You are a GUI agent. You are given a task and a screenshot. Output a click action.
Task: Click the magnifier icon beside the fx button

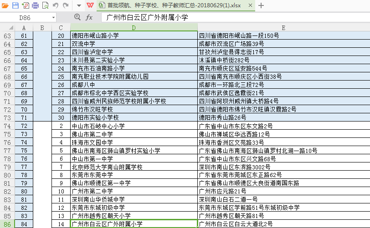[77, 17]
